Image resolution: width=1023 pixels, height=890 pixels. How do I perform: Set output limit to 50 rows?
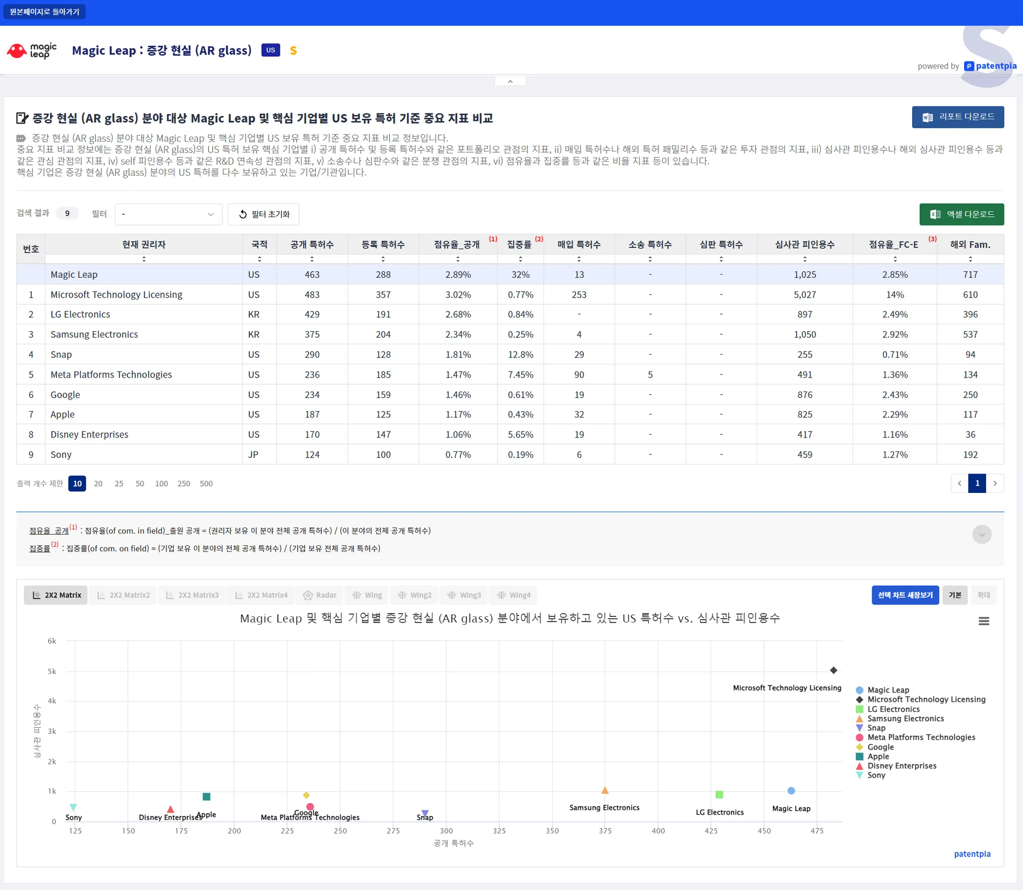click(x=140, y=483)
